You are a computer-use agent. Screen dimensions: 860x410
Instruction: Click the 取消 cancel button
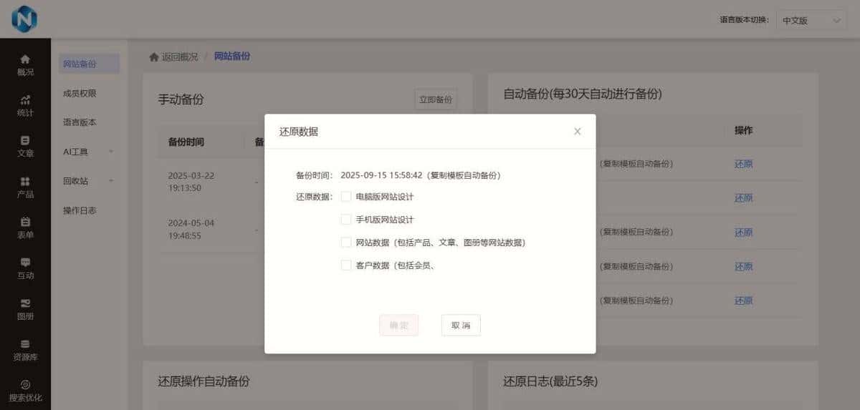point(461,326)
